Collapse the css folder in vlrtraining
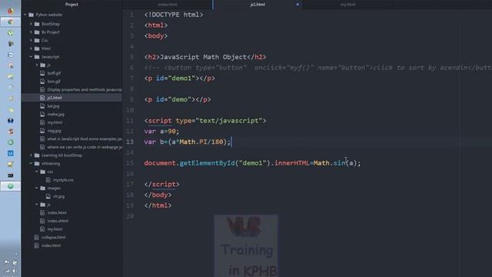 (37, 172)
